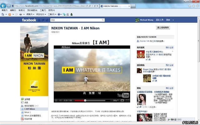Image resolution: width=200 pixels, height=125 pixels.
Task: Open Facebook messages icon
Action: [43, 20]
